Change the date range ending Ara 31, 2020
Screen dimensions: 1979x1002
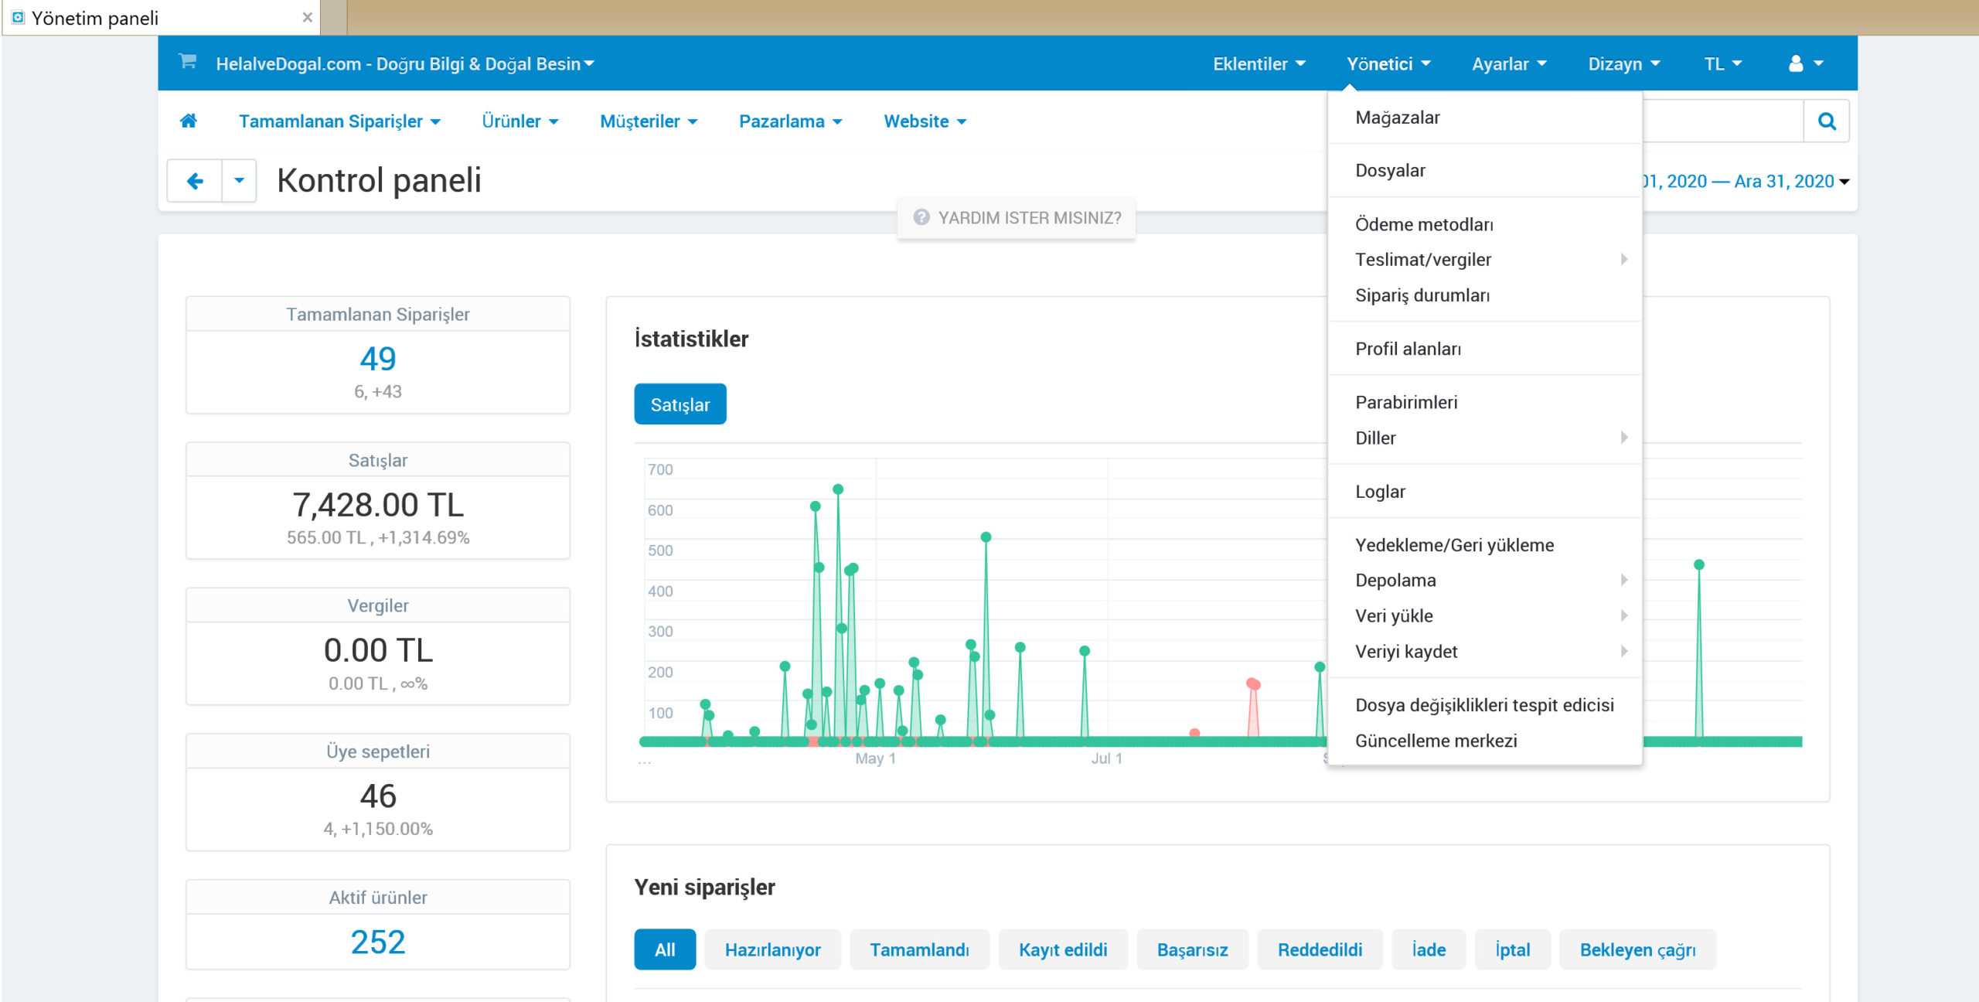tap(1746, 182)
